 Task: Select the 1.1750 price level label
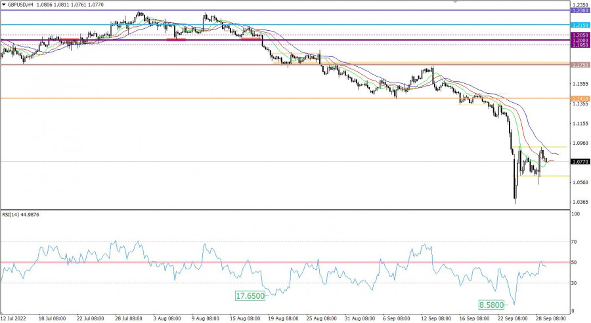[x=580, y=65]
